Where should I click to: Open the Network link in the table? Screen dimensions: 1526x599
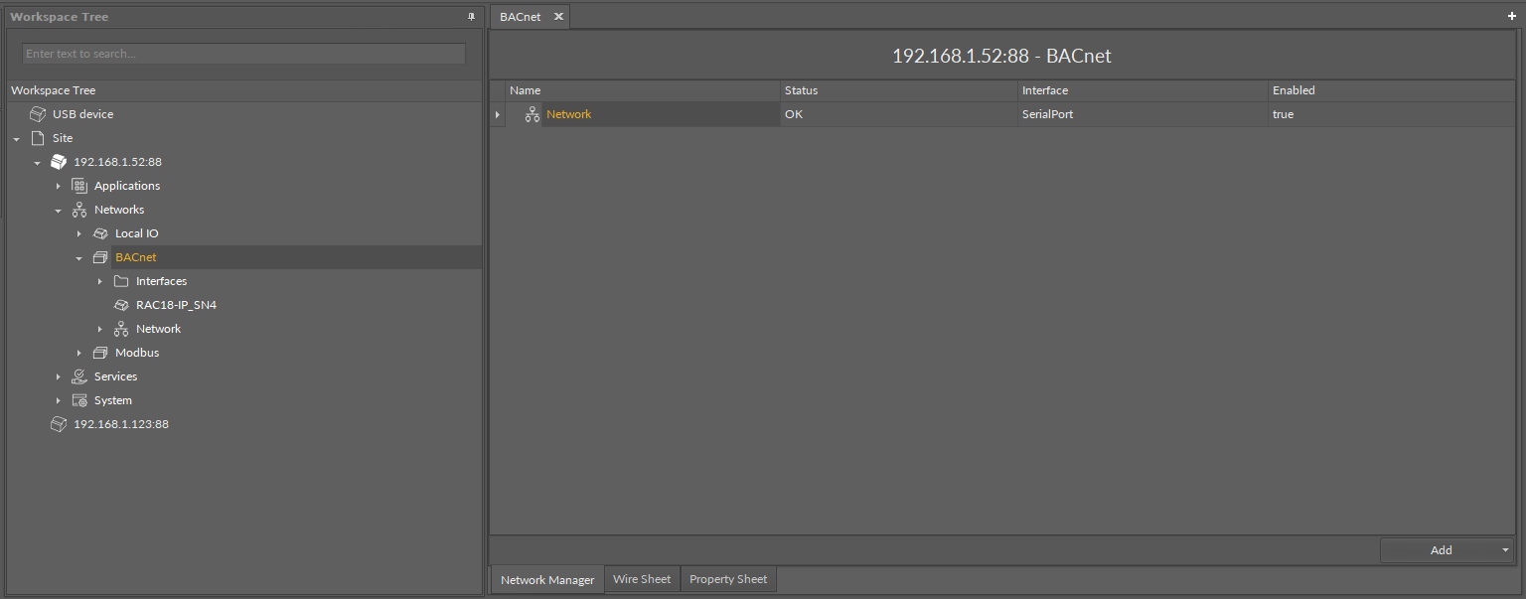point(568,114)
